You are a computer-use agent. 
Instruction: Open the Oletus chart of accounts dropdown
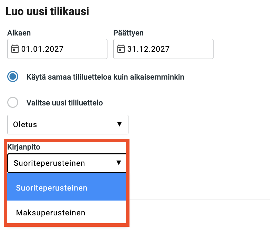68,124
